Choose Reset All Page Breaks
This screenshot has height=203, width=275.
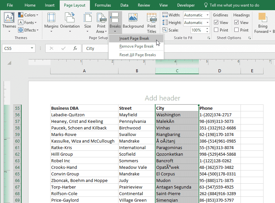(136, 55)
